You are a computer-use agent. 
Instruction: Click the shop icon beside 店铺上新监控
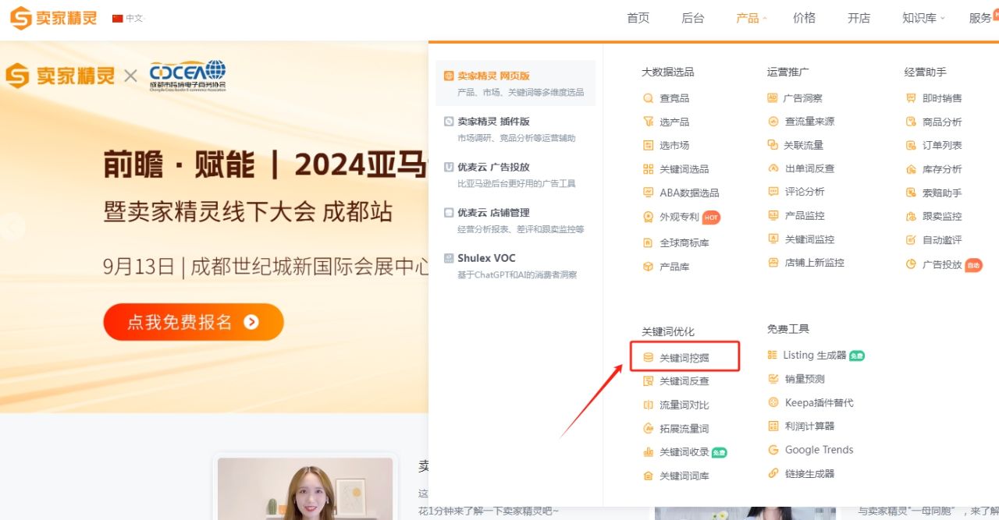773,263
